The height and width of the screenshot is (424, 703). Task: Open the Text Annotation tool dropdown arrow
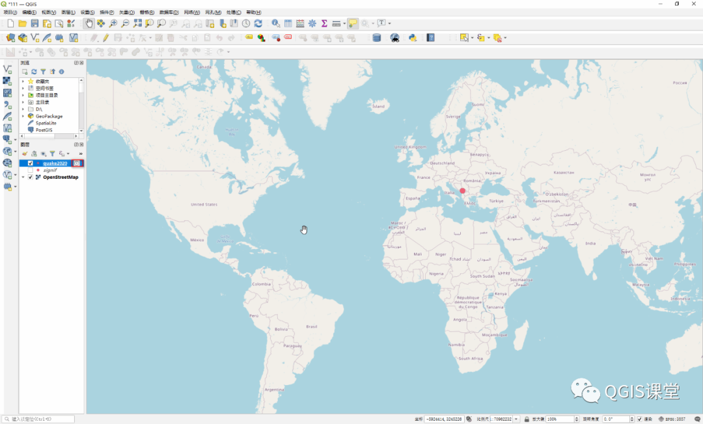[389, 23]
